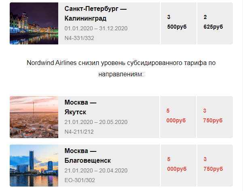243x191 pixels.
Task: Click the Nordwind Airlines subsidized tariff heading
Action: (x=121, y=68)
